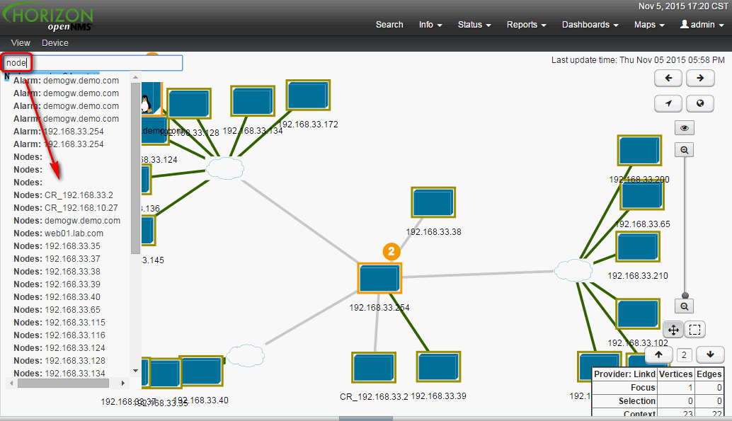Select suggestion Nodes: web01.lab.com
This screenshot has height=421, width=732.
(x=58, y=233)
